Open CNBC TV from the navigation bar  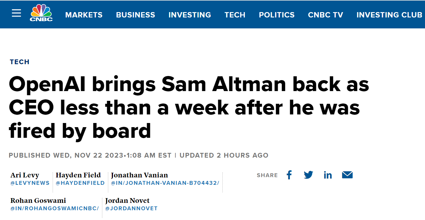pos(325,15)
